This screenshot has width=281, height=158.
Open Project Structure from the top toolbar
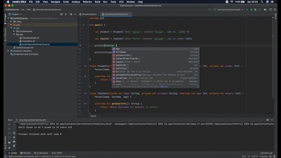(265, 10)
